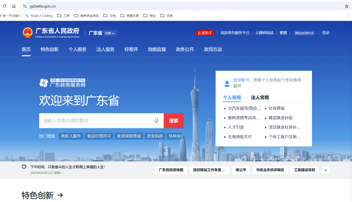Select hot search tag 残疾人服务
352x202 pixels.
(71, 136)
